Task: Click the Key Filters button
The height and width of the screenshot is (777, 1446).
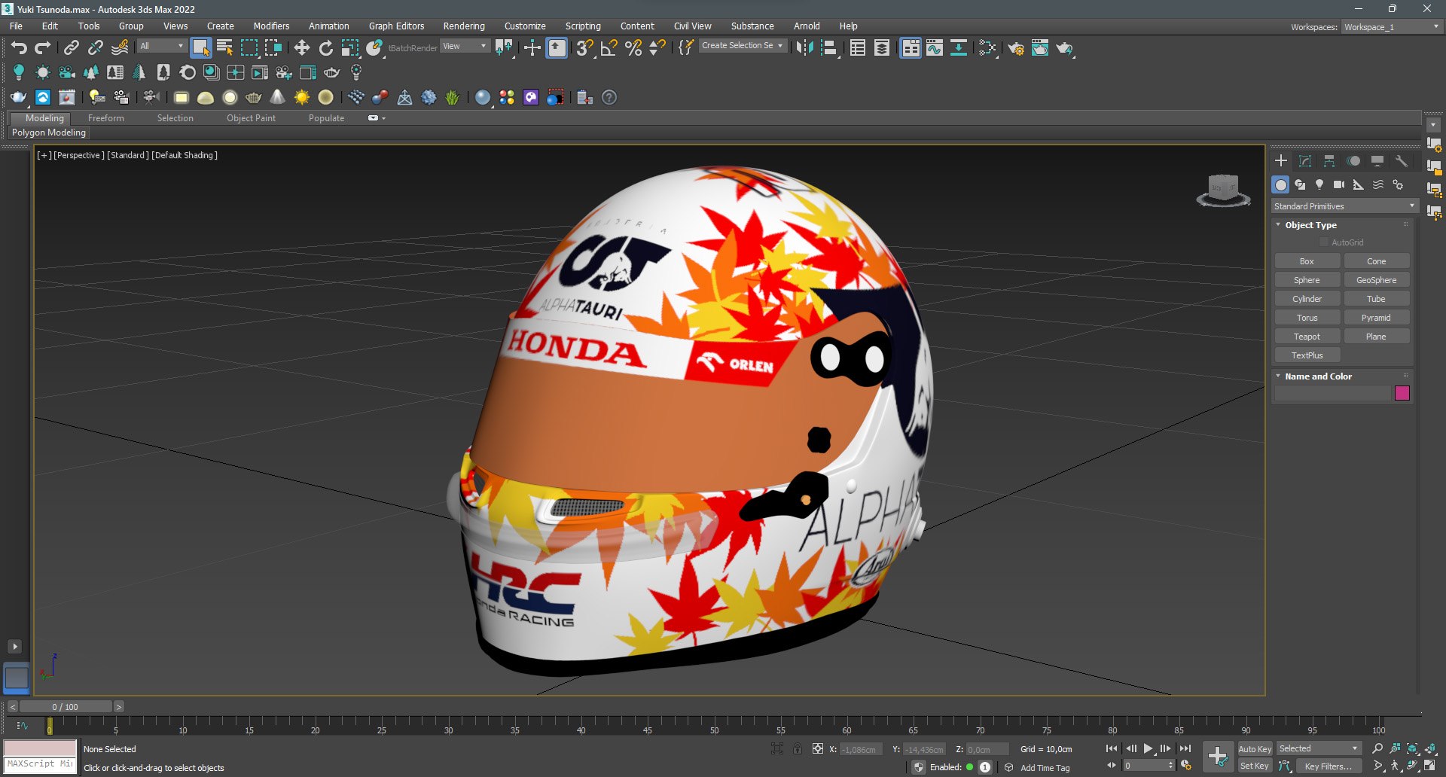Action: click(x=1328, y=766)
